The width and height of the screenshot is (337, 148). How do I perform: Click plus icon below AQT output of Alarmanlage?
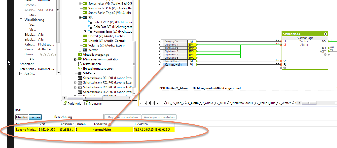325,55
